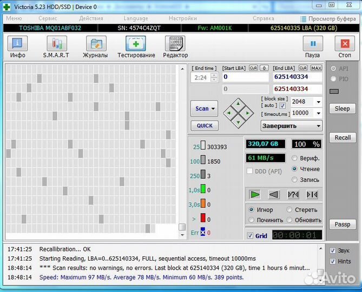This screenshot has height=292, width=362.
Task: Select the Игнор ignore radio button
Action: (251, 210)
